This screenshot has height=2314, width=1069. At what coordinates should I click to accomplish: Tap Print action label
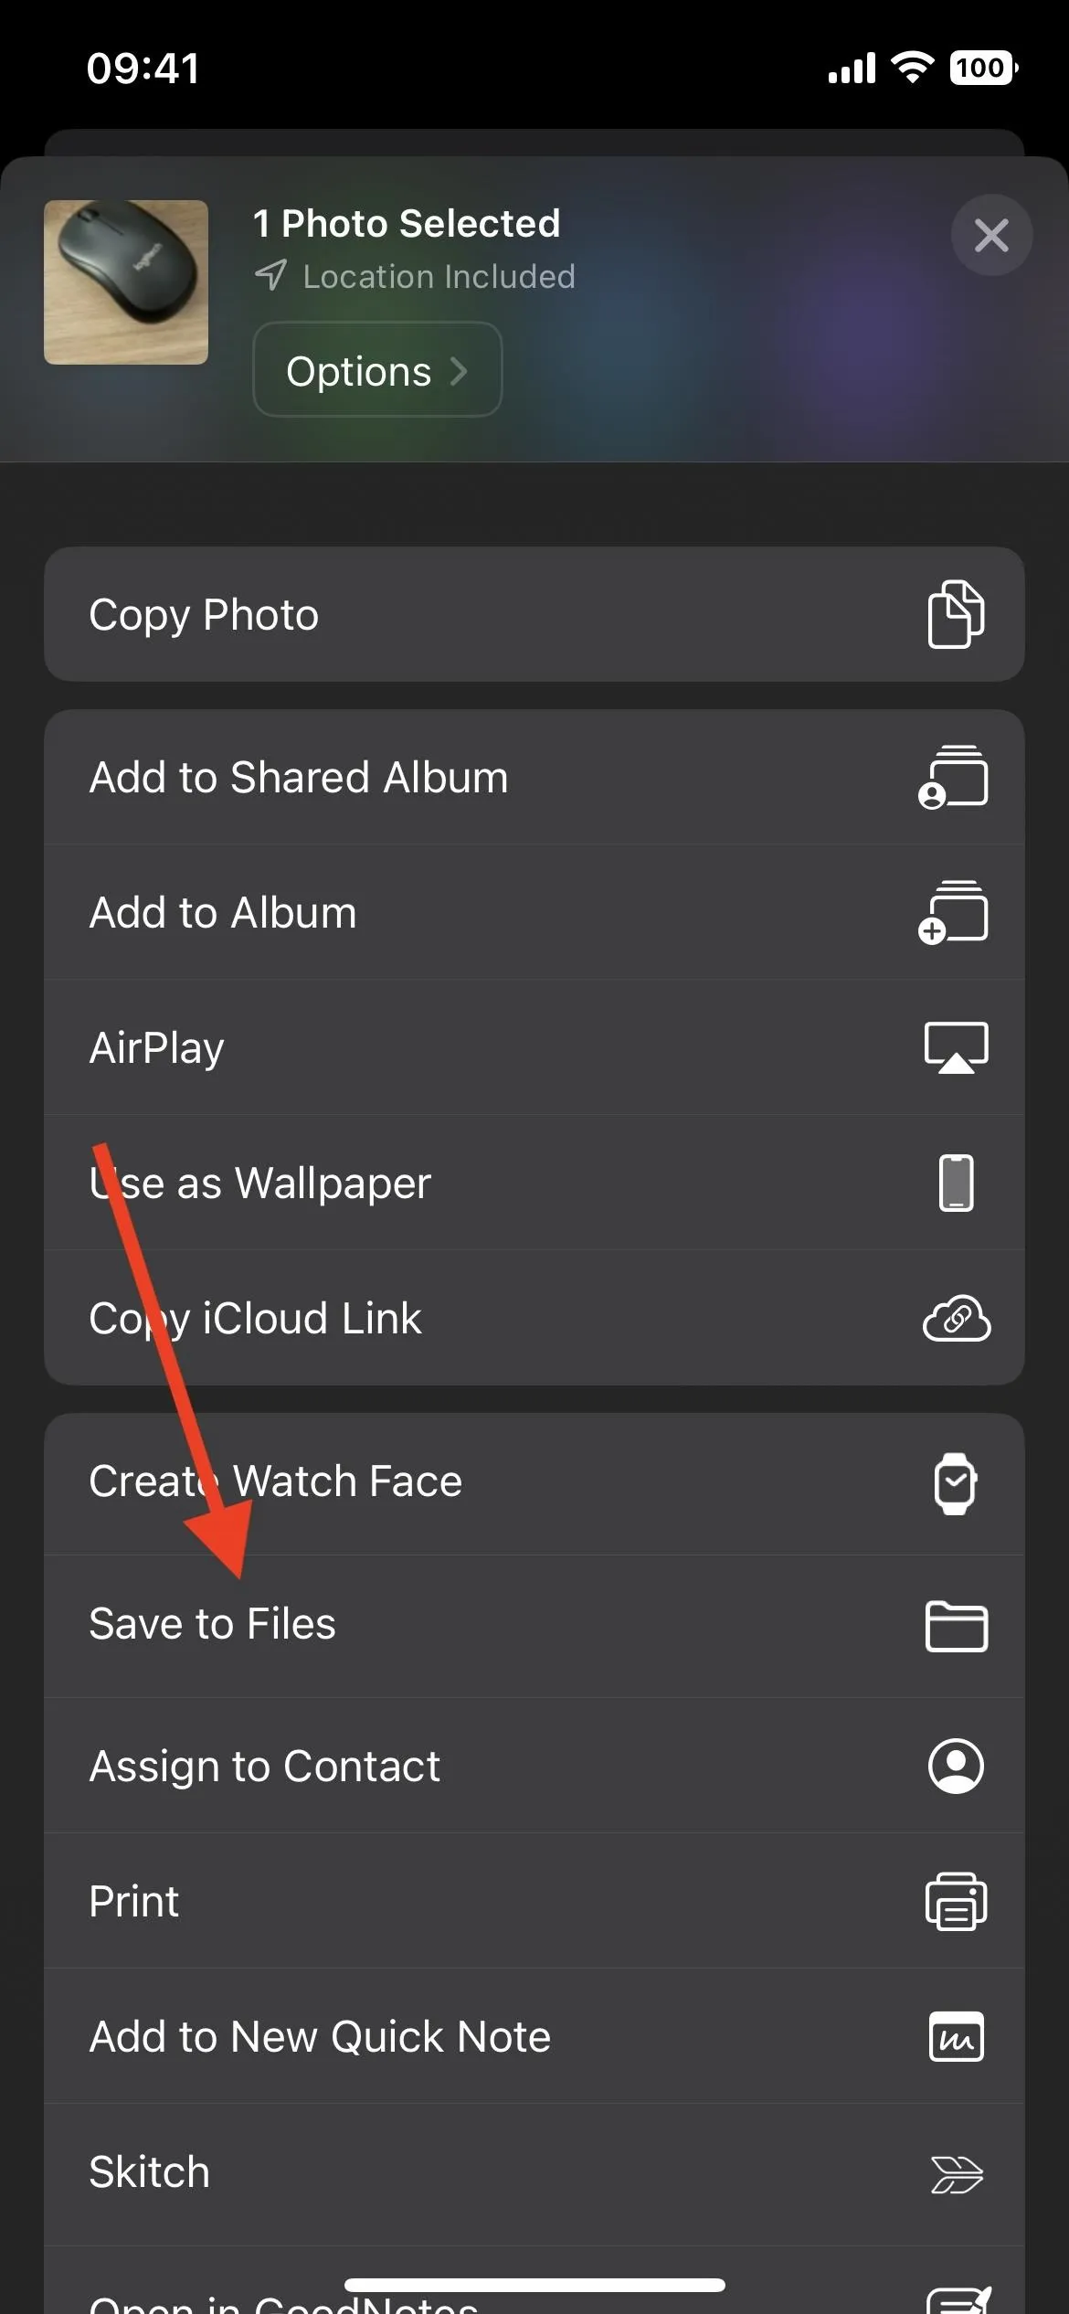coord(134,1902)
